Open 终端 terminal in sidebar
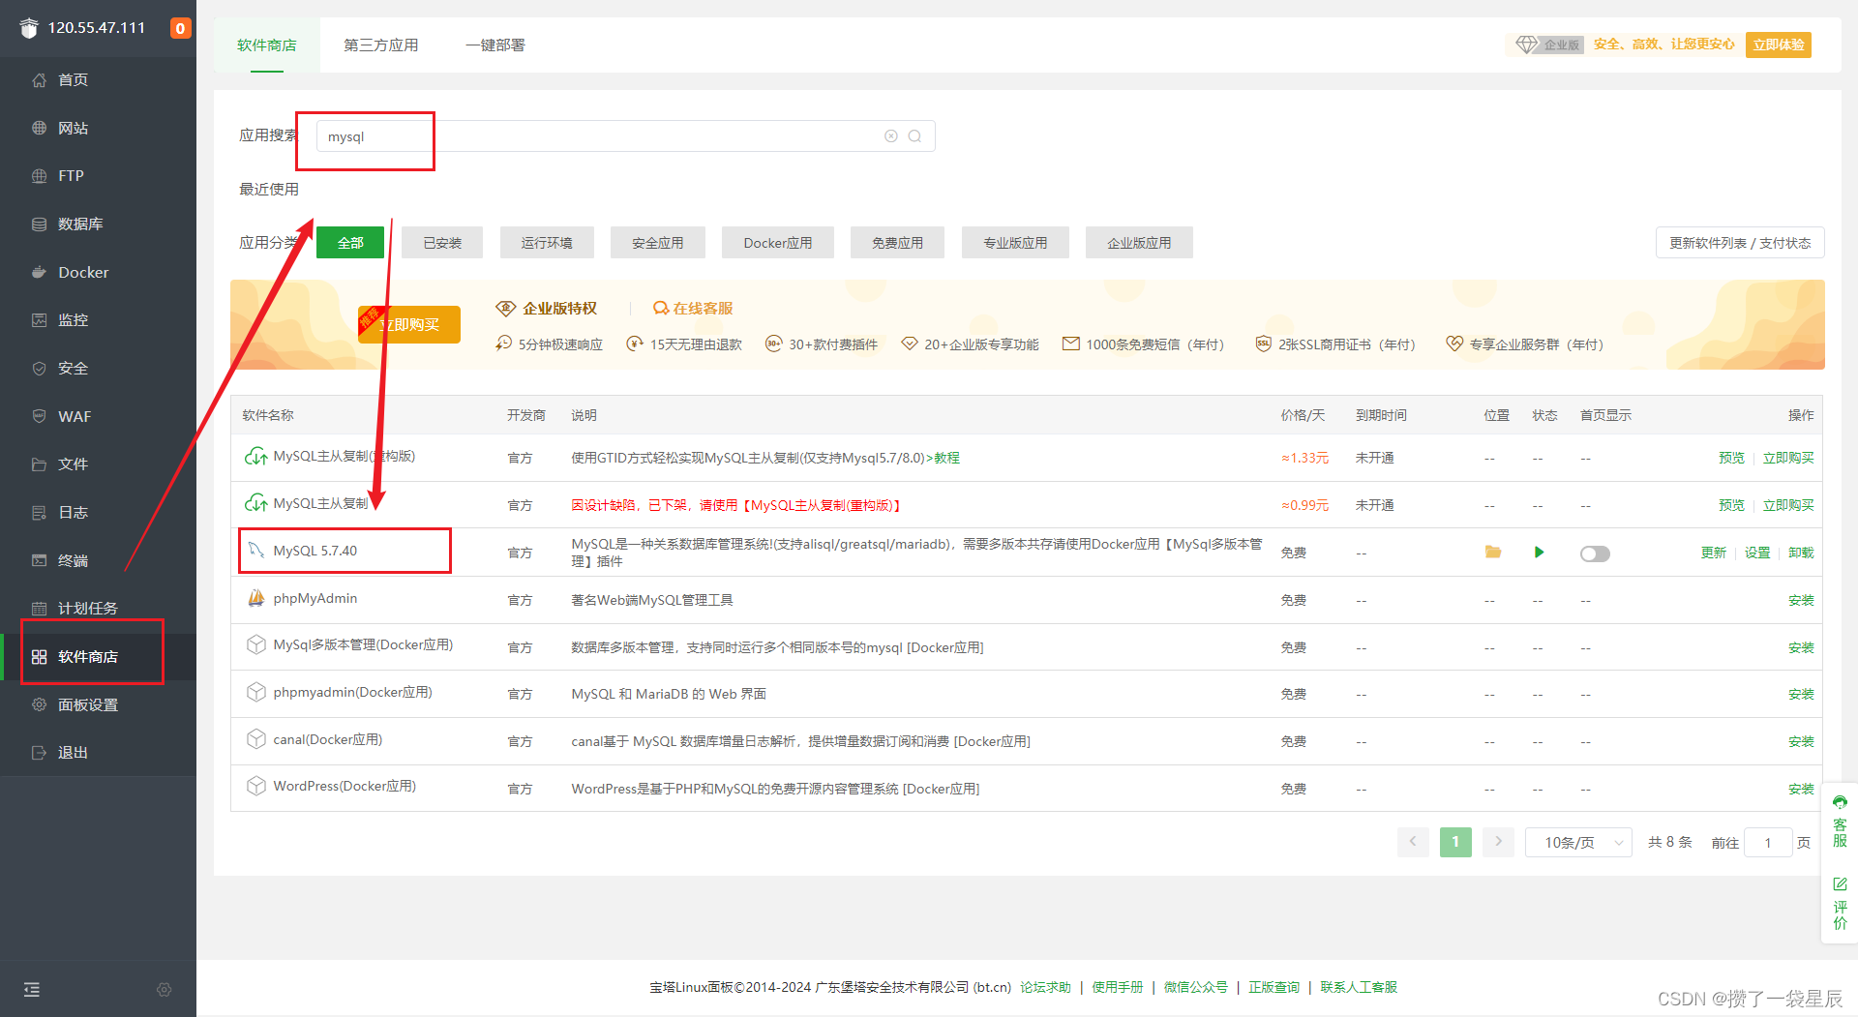1858x1017 pixels. [x=73, y=560]
